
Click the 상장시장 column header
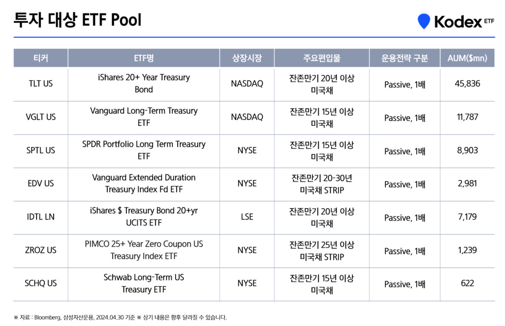pyautogui.click(x=247, y=58)
